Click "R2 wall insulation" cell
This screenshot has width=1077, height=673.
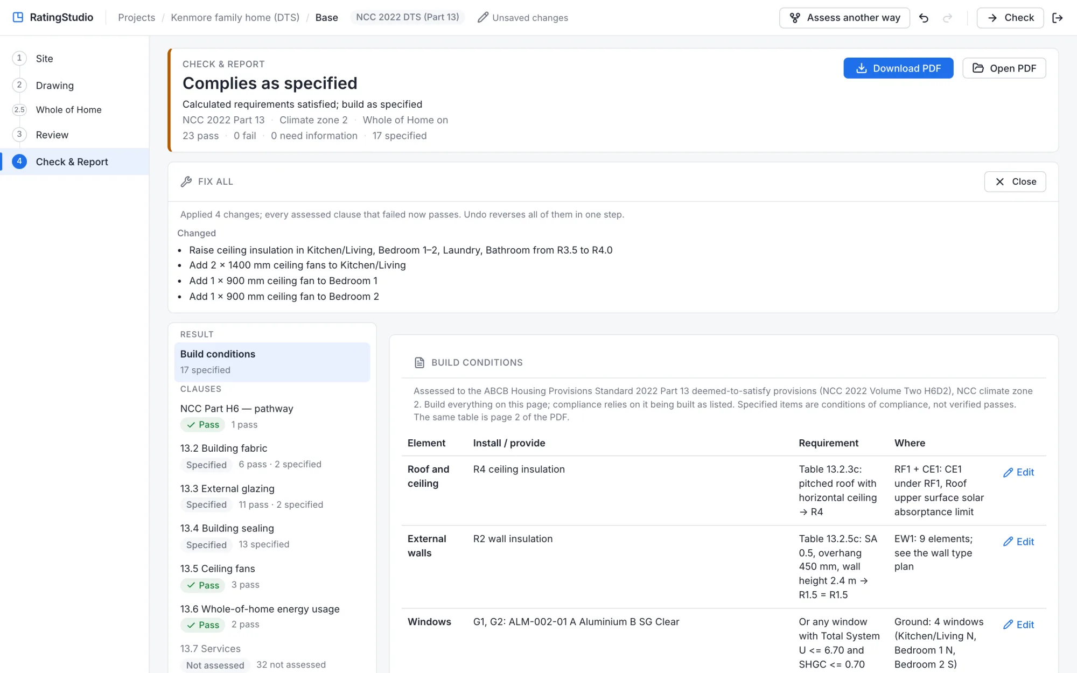[x=513, y=539]
